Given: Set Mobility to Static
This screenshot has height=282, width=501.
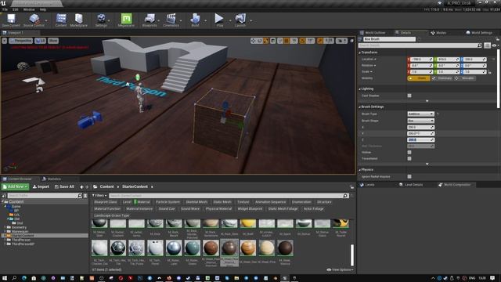Looking at the screenshot, I should [x=419, y=78].
